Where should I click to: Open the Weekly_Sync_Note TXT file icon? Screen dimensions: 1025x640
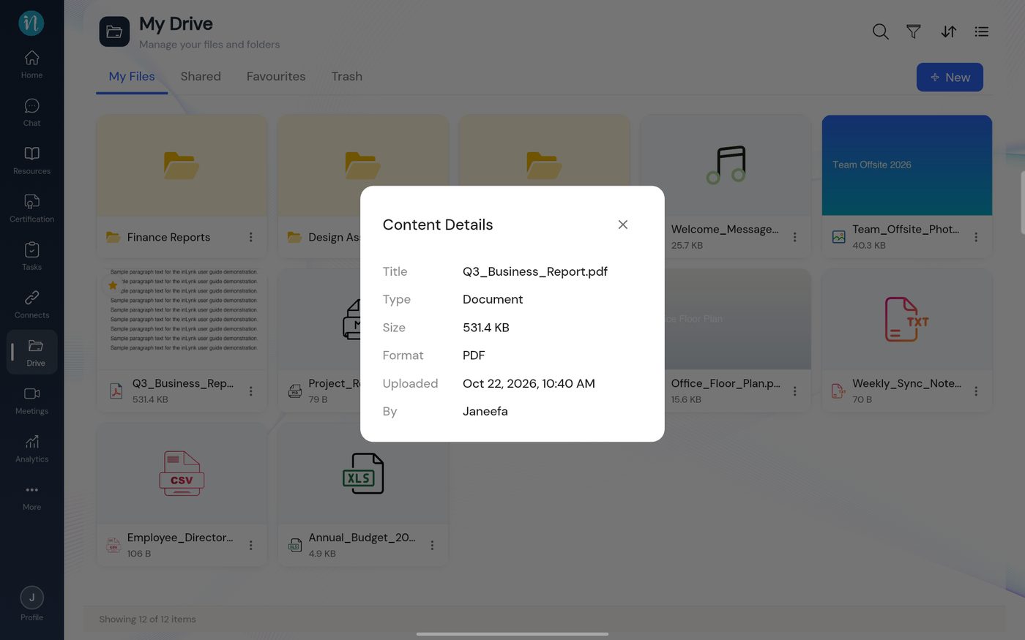[906, 320]
